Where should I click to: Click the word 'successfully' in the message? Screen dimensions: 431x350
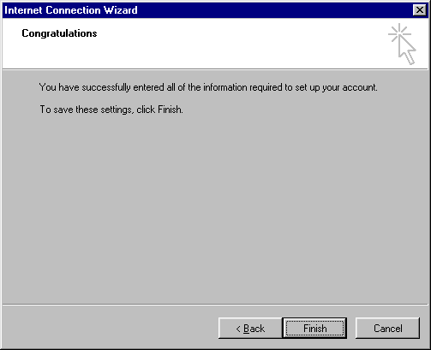[106, 87]
